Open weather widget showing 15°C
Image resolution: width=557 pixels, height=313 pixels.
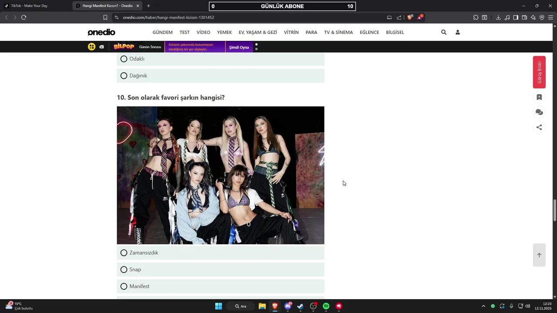coord(19,306)
